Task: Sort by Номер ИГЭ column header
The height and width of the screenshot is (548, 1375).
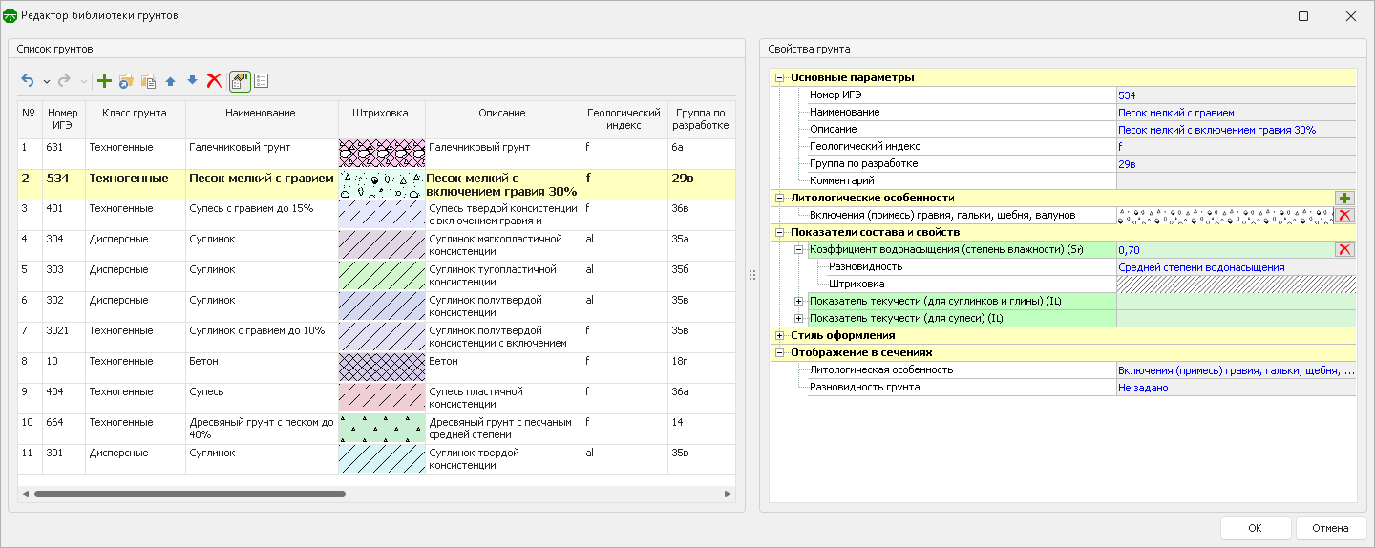Action: [63, 118]
